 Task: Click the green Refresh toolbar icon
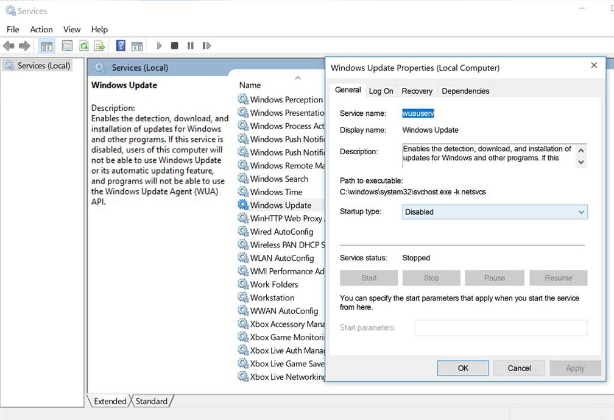(84, 46)
